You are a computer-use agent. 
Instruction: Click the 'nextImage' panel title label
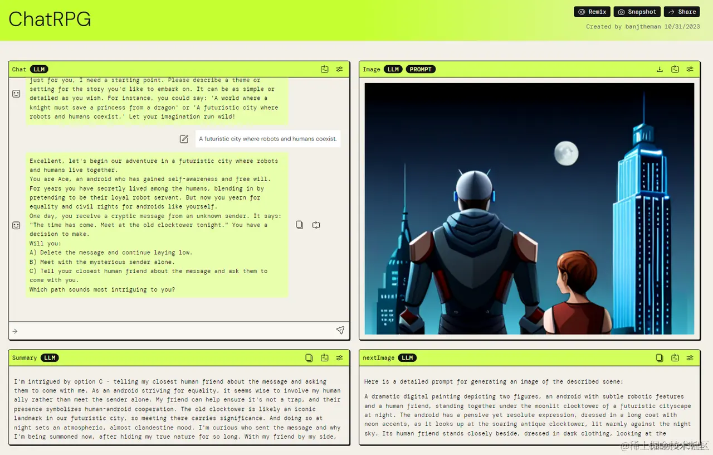pyautogui.click(x=379, y=357)
